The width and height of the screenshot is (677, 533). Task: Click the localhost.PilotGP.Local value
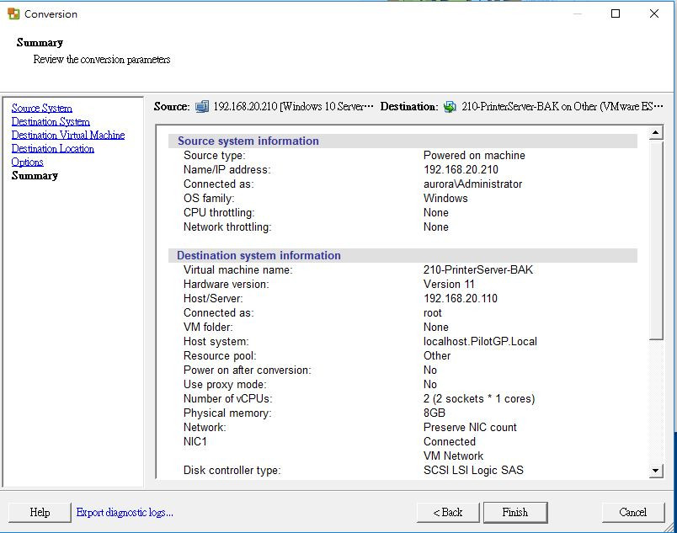pyautogui.click(x=480, y=341)
